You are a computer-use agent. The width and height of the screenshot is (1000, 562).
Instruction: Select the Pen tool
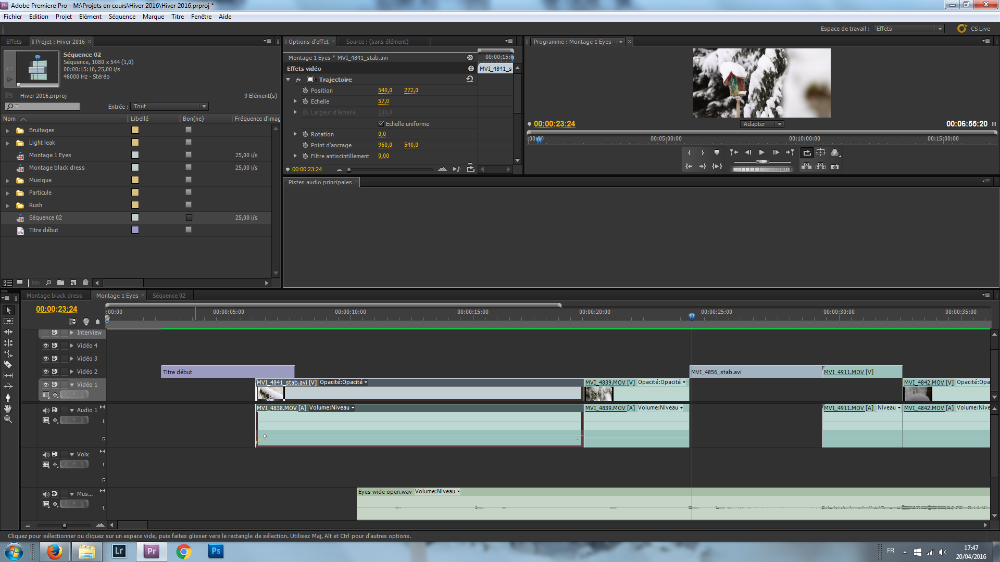8,398
